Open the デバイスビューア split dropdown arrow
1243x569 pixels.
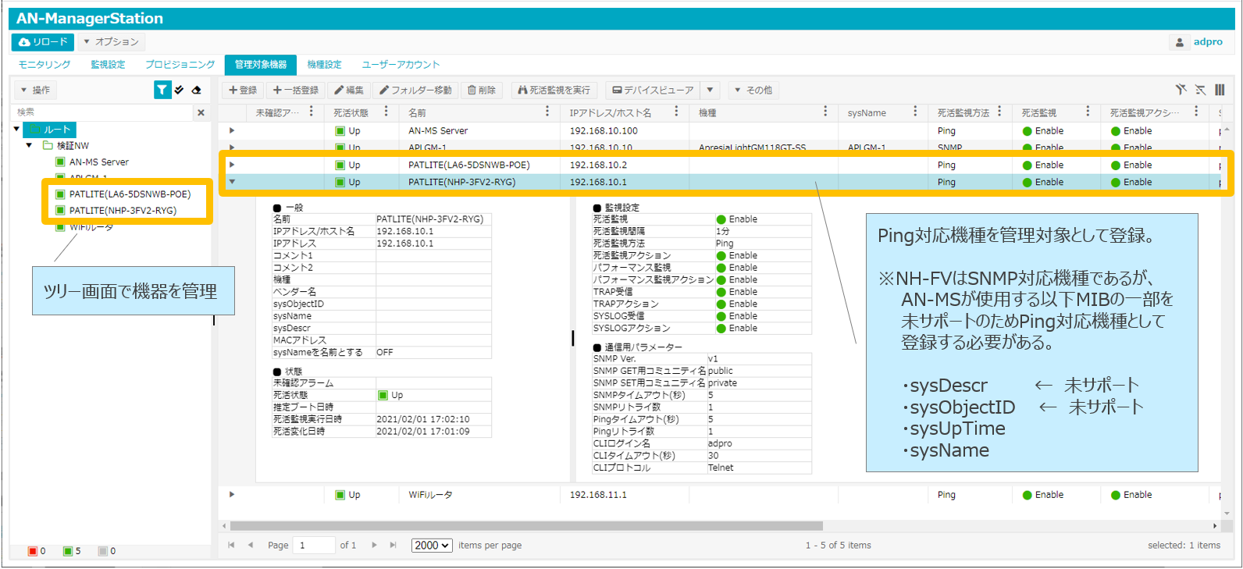710,91
